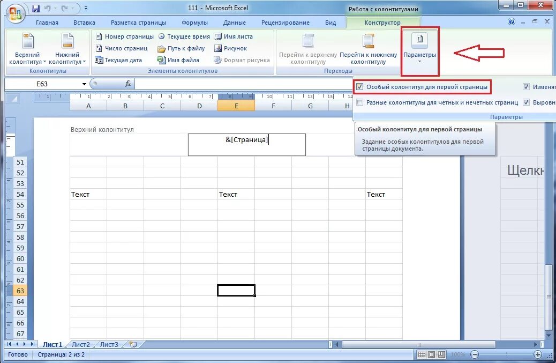This screenshot has height=363, width=556.
Task: Toggle the Выровнять checkbox
Action: [x=526, y=102]
